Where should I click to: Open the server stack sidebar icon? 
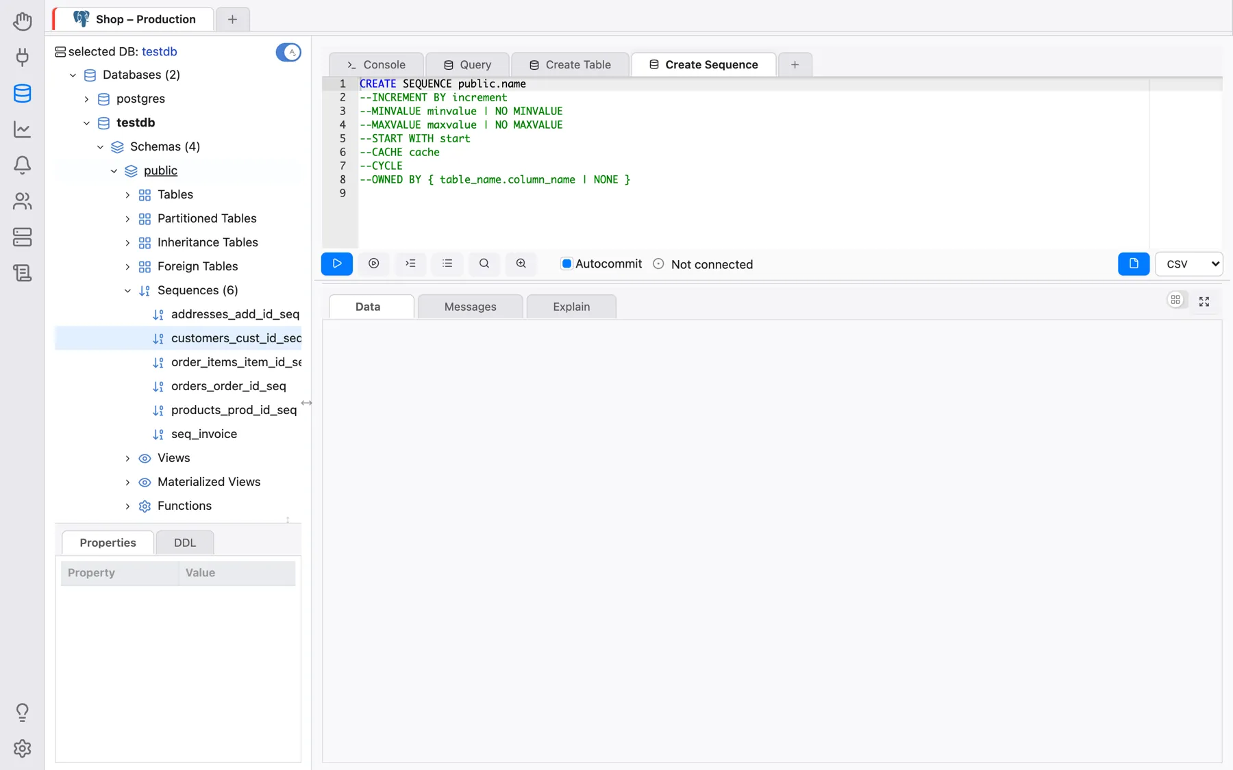23,238
